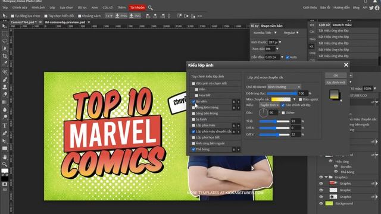381x214 pixels.
Task: Enable Khoảng cách checkbox
Action: point(79,16)
